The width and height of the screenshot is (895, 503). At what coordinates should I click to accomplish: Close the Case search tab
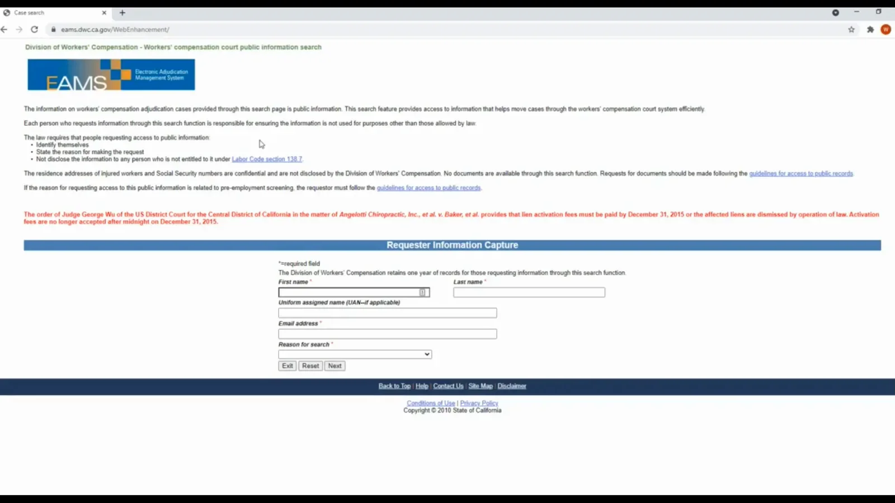pyautogui.click(x=104, y=12)
